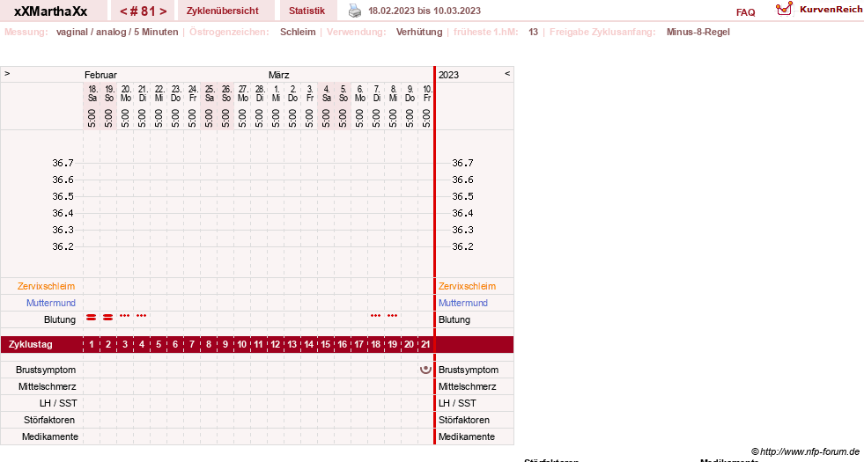
Task: Click the heavy bleeding marker on cycle day 1
Action: coord(92,317)
